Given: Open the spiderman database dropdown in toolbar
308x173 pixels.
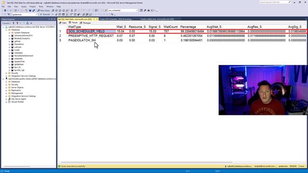Looking at the screenshot, I should coord(37,14).
